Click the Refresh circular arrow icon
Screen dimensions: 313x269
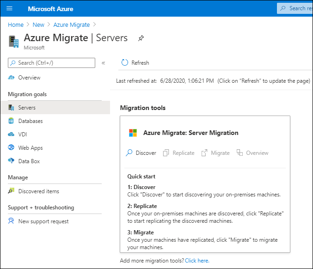pyautogui.click(x=125, y=62)
